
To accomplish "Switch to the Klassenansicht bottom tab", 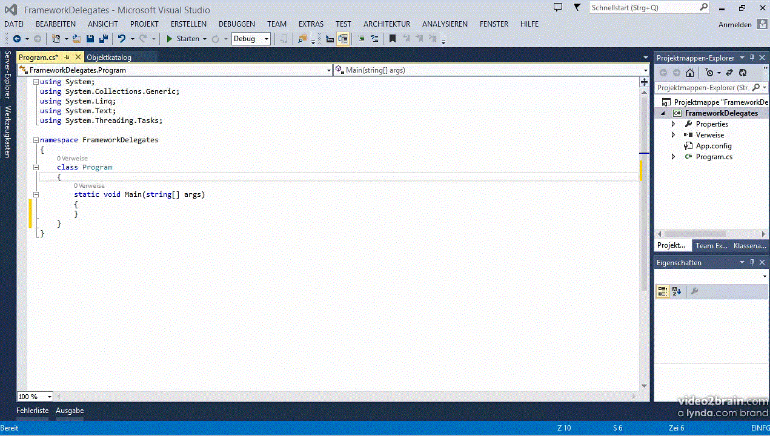I will coord(749,246).
